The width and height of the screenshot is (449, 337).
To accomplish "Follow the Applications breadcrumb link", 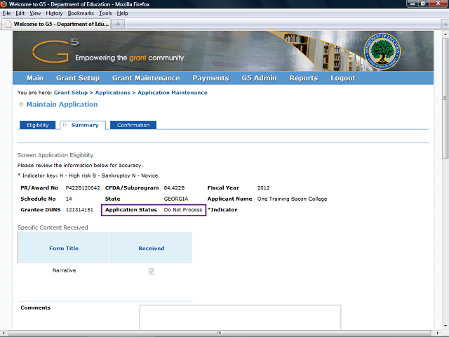I will 112,93.
